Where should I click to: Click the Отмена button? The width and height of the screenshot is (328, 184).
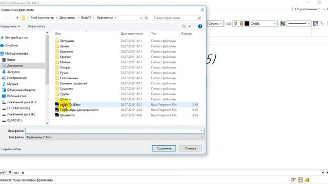pyautogui.click(x=190, y=148)
